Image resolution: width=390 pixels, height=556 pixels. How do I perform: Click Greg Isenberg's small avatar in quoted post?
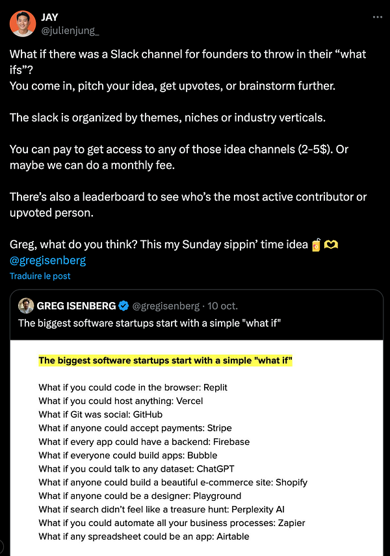tap(26, 305)
